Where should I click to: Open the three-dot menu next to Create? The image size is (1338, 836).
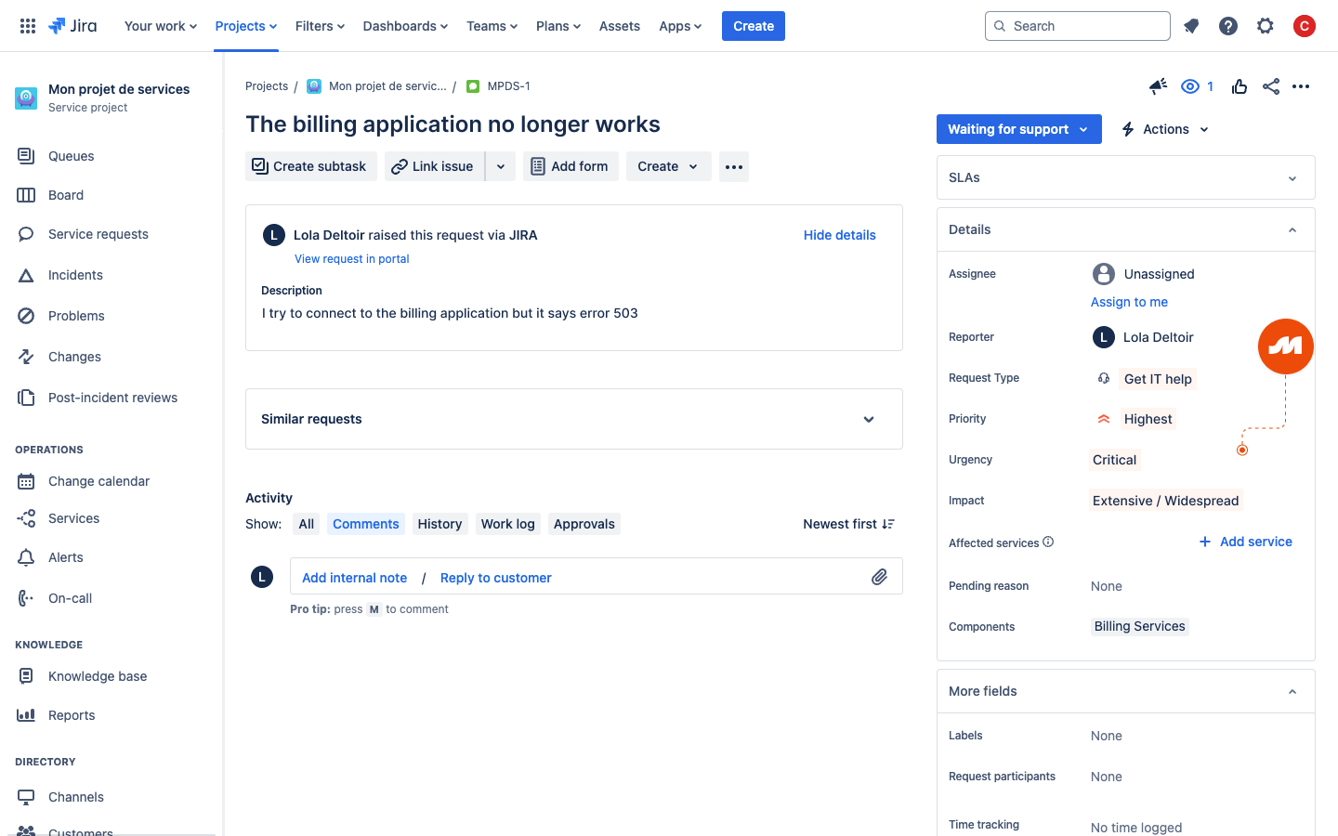[734, 166]
